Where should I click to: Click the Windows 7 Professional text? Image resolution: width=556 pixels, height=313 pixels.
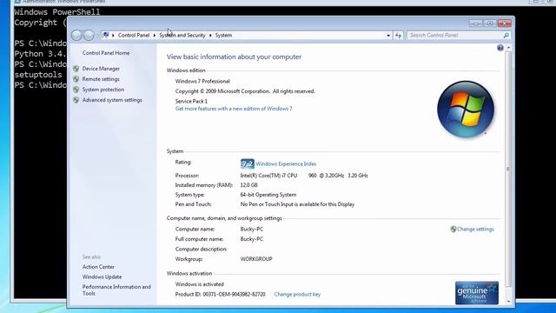click(202, 81)
